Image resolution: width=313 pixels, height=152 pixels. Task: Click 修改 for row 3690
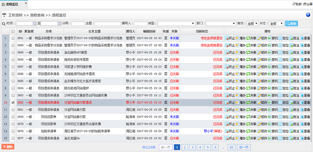[262, 45]
